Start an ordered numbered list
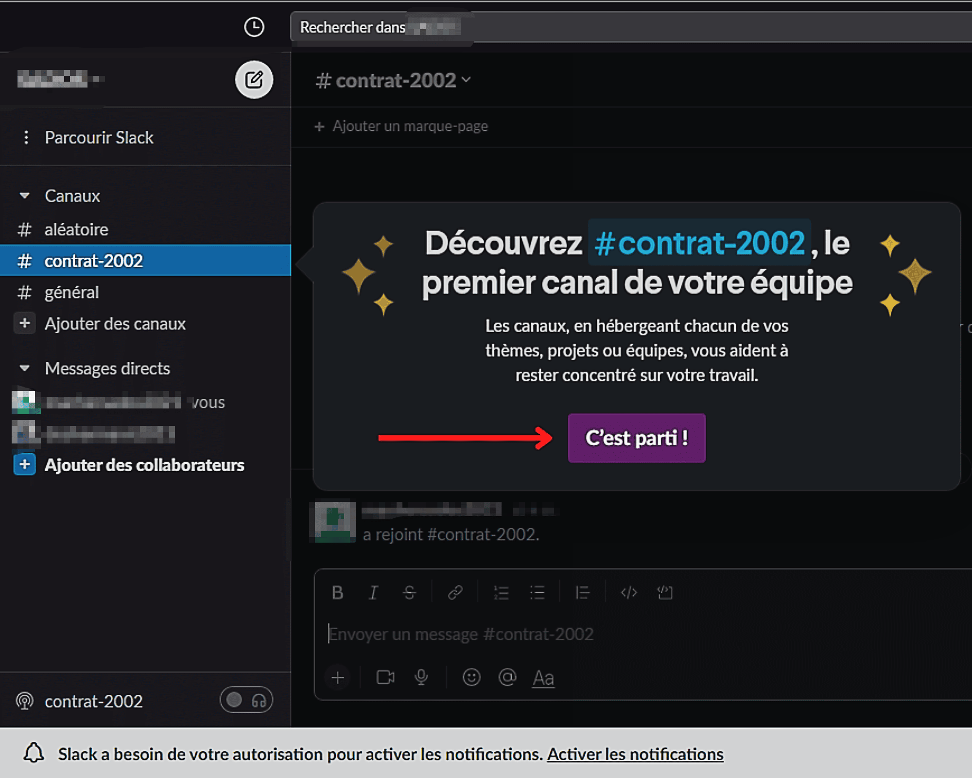 pyautogui.click(x=501, y=592)
